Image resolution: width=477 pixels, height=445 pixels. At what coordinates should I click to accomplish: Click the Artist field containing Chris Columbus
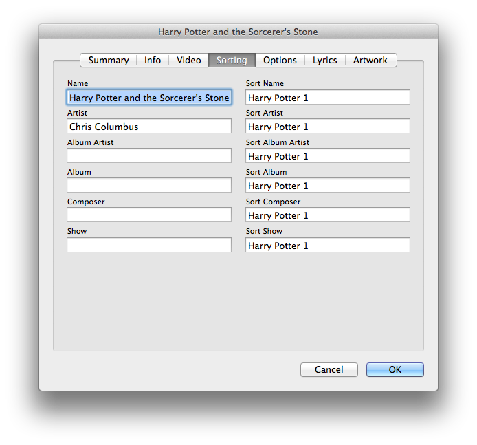click(x=149, y=126)
